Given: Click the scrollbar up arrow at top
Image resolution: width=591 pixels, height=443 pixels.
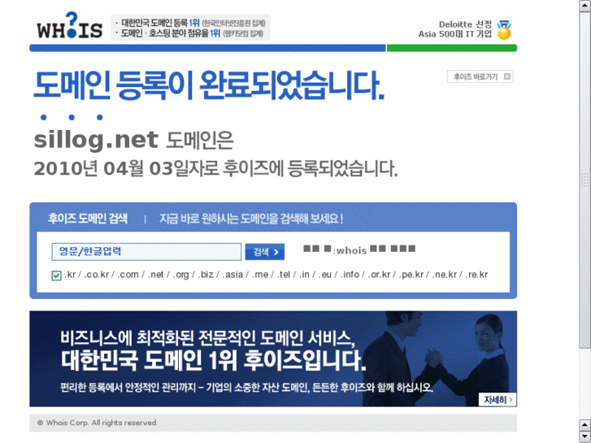Looking at the screenshot, I should [x=585, y=7].
